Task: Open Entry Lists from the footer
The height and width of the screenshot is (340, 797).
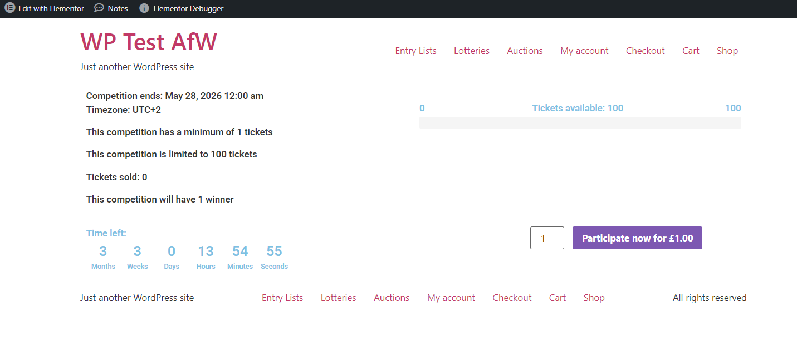Action: [x=282, y=298]
